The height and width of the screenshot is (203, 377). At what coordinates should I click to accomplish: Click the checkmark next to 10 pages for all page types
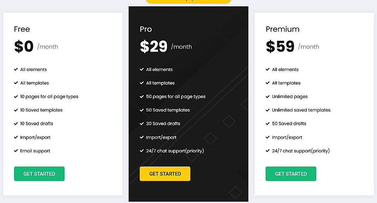(16, 96)
